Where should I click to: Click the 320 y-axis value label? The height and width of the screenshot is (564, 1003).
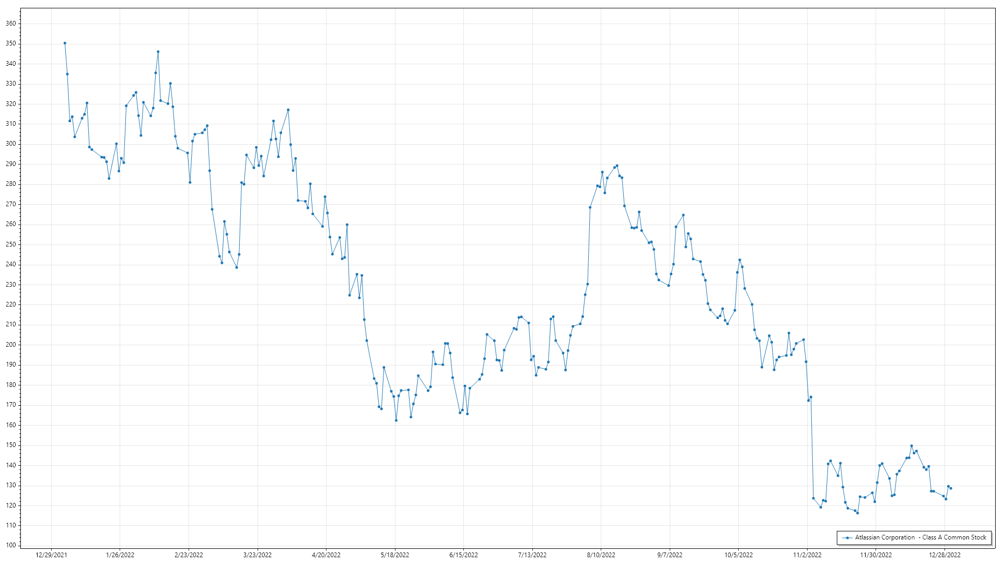pos(11,104)
